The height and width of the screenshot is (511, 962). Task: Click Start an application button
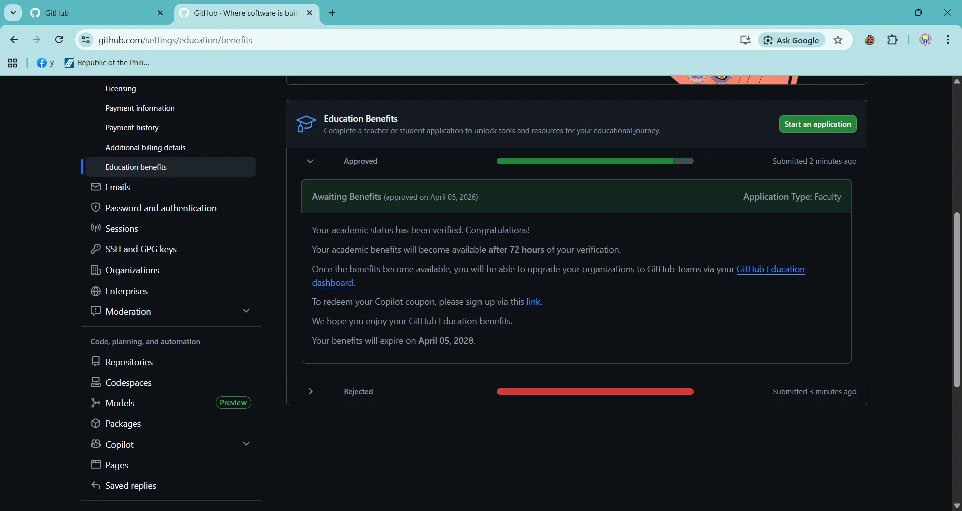[x=817, y=124]
